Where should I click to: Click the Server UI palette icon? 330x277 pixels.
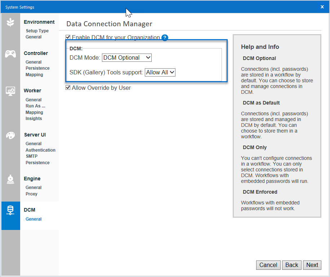click(x=10, y=136)
